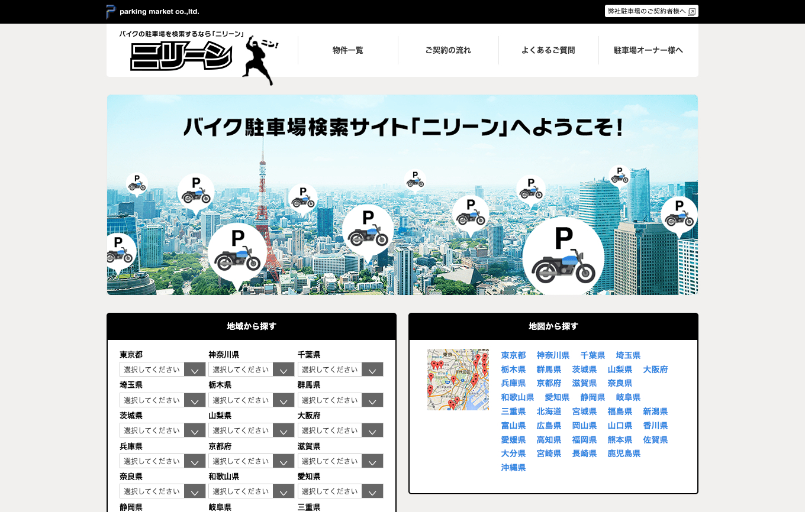This screenshot has height=512, width=805.
Task: Expand the 群馬県 area dropdown
Action: coord(340,400)
